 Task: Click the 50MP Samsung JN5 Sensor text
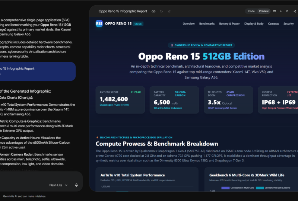point(222,108)
